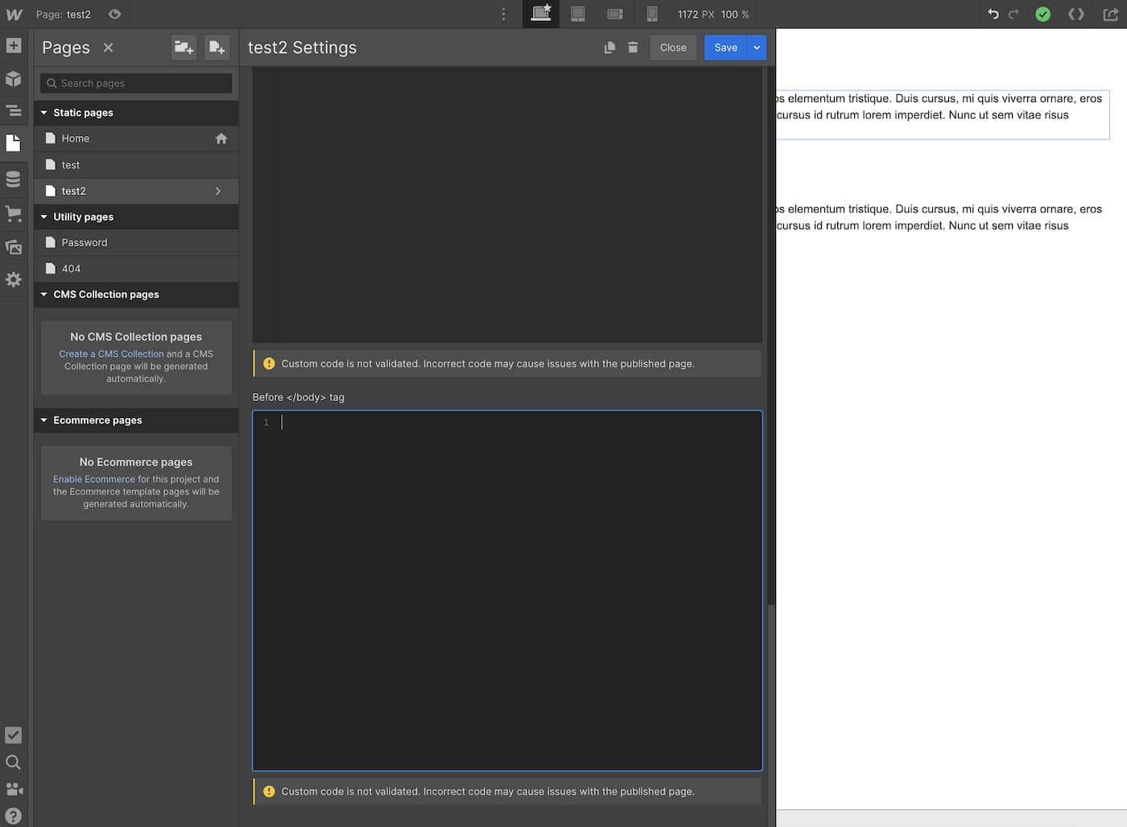
Task: Select the 404 page
Action: [136, 269]
